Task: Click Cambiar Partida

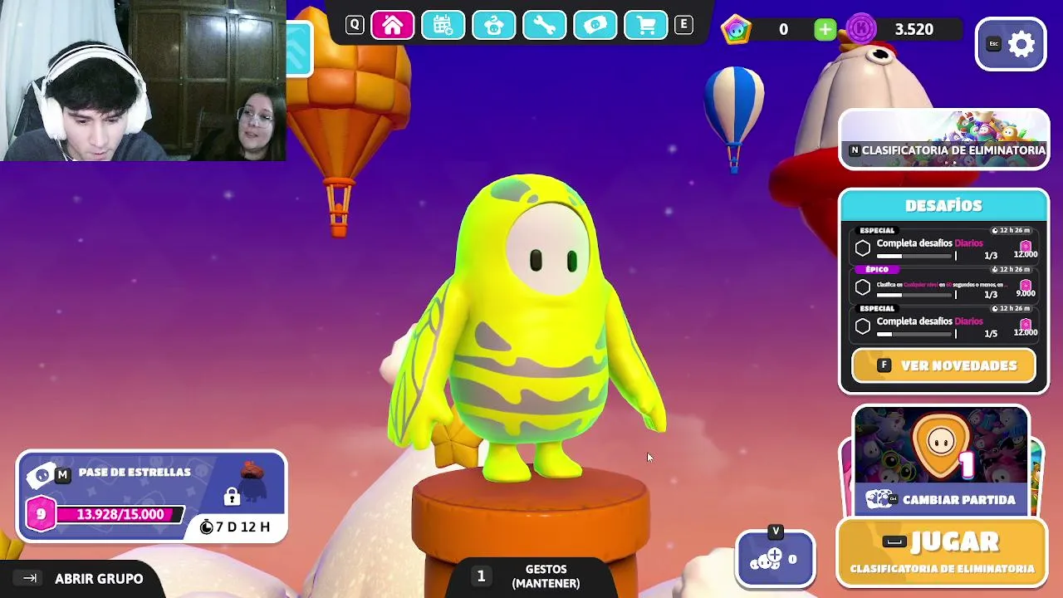Action: point(941,499)
